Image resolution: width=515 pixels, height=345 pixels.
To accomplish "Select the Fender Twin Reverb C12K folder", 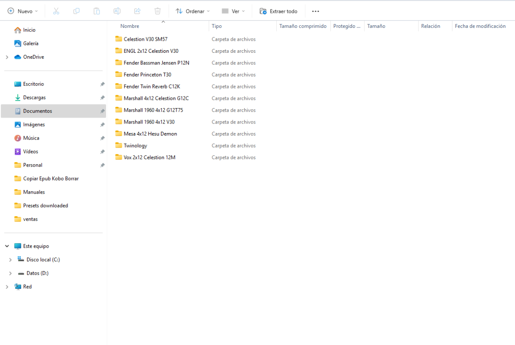I will [x=151, y=86].
